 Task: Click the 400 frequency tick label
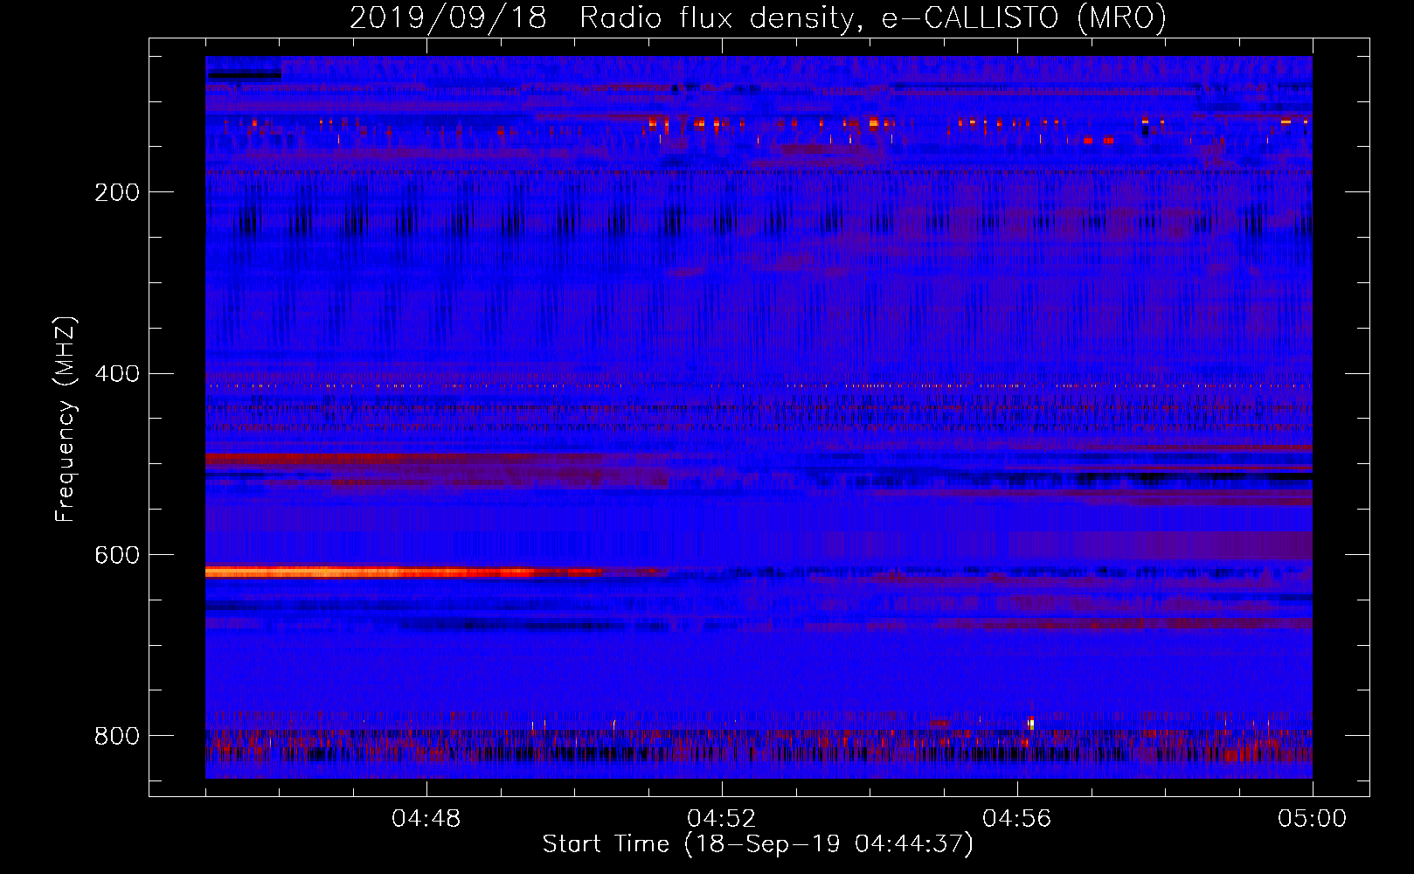coord(117,373)
